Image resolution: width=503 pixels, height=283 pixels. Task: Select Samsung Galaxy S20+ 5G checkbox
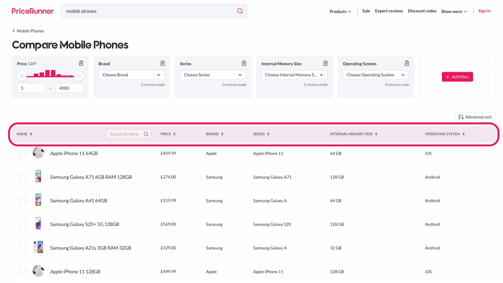[23, 224]
